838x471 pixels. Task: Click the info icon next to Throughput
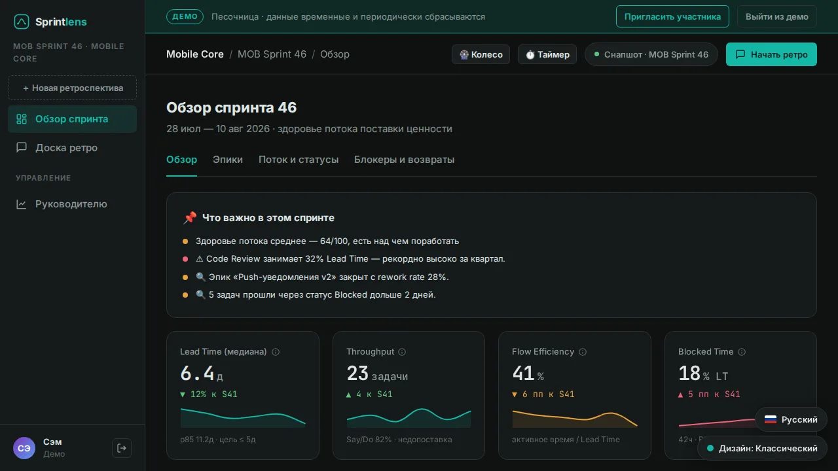(x=402, y=352)
